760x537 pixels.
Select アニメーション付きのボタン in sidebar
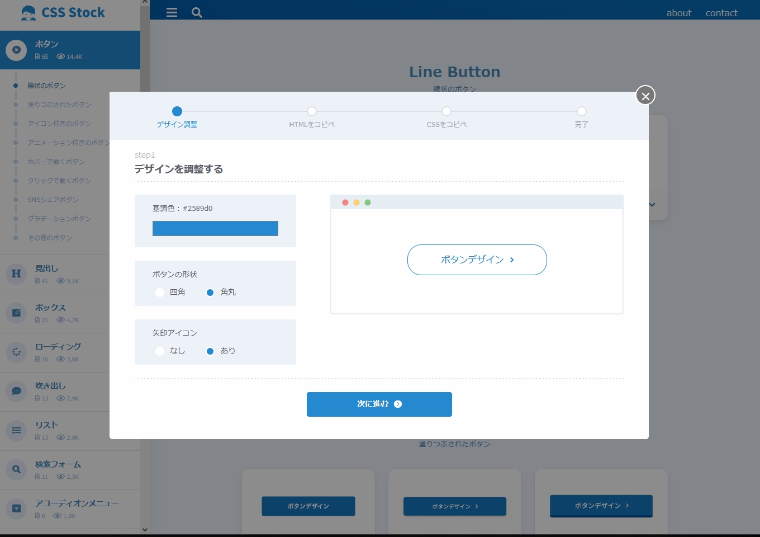click(68, 143)
